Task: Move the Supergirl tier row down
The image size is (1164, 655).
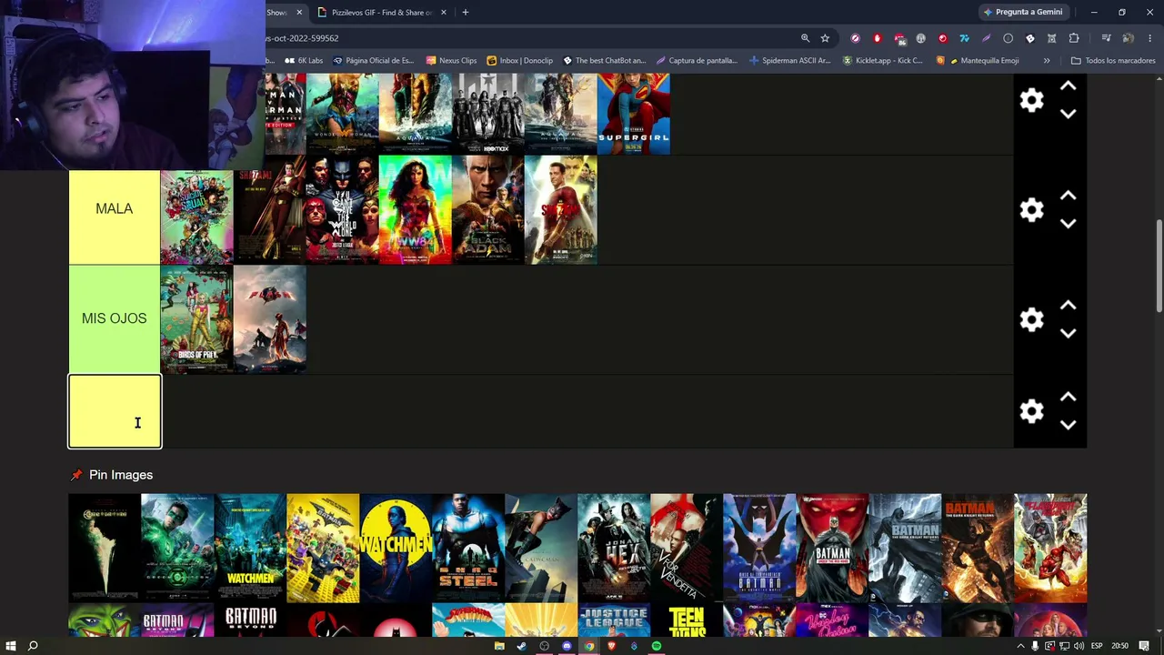Action: pyautogui.click(x=1069, y=115)
